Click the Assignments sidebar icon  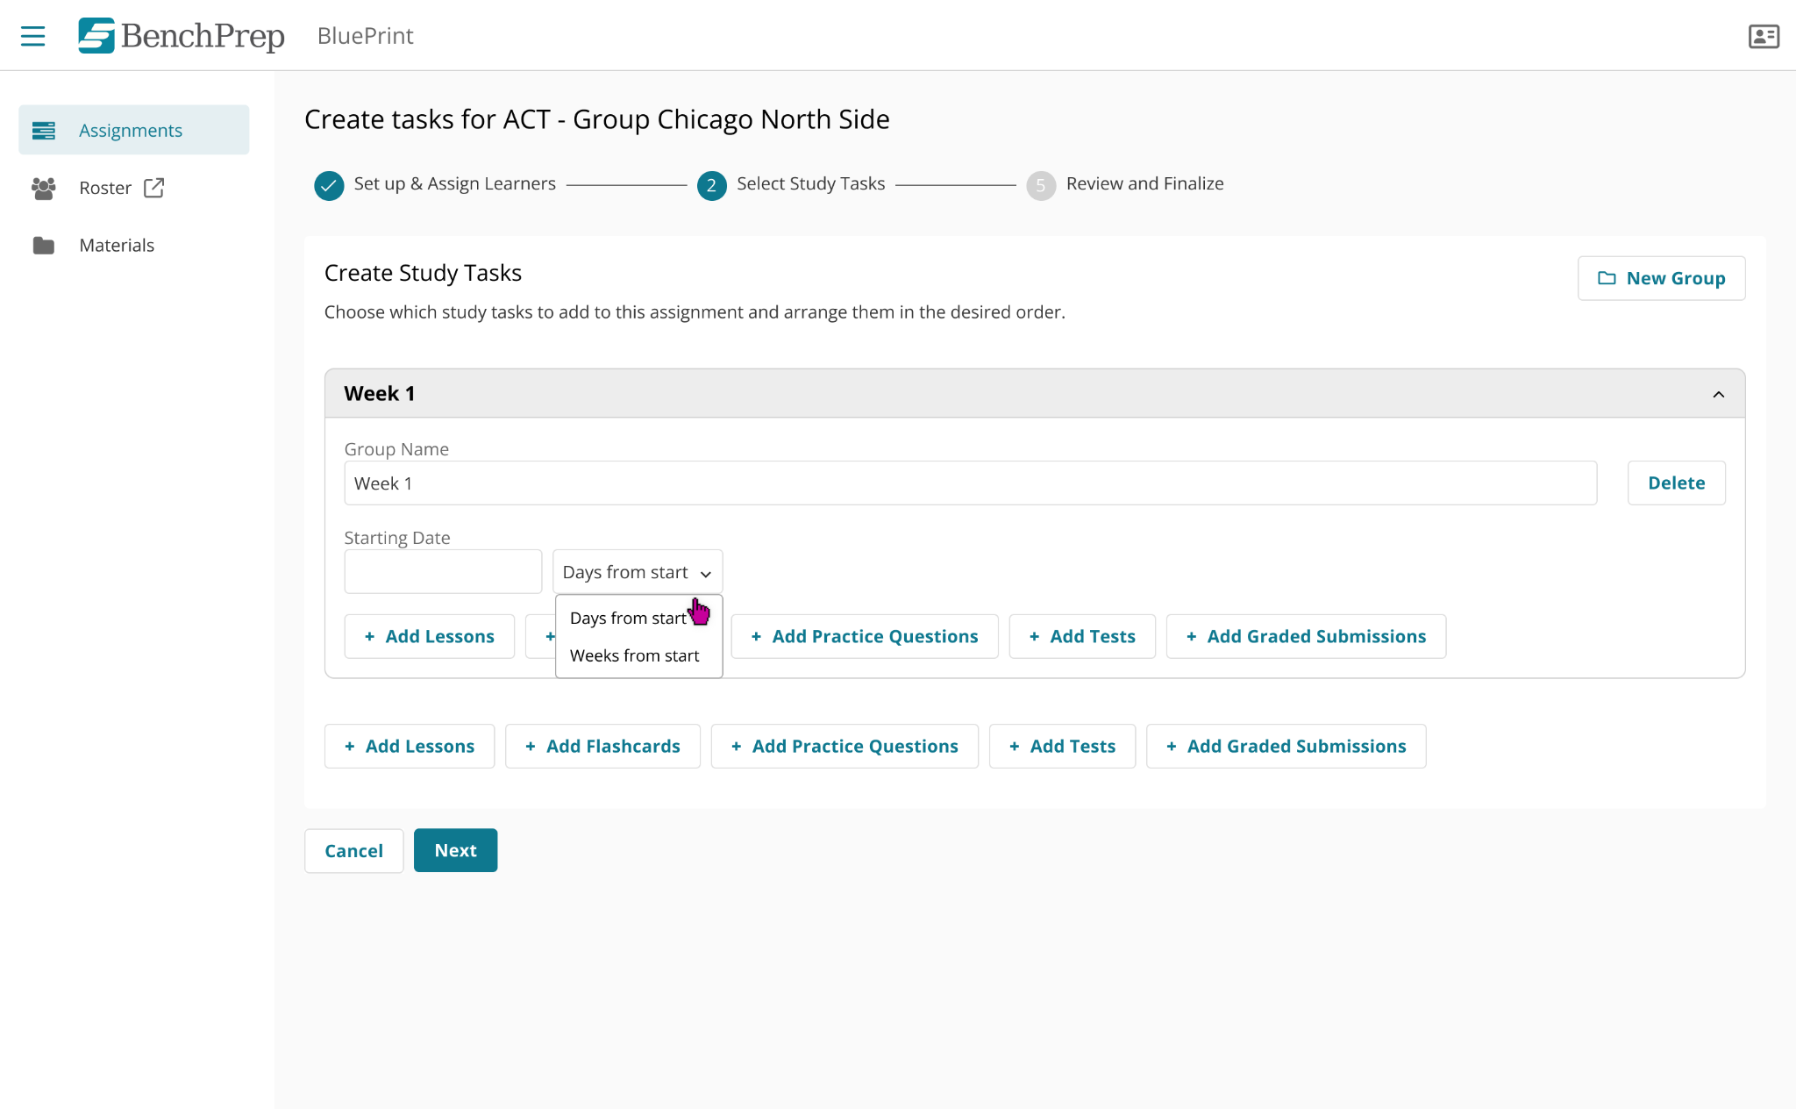tap(44, 131)
